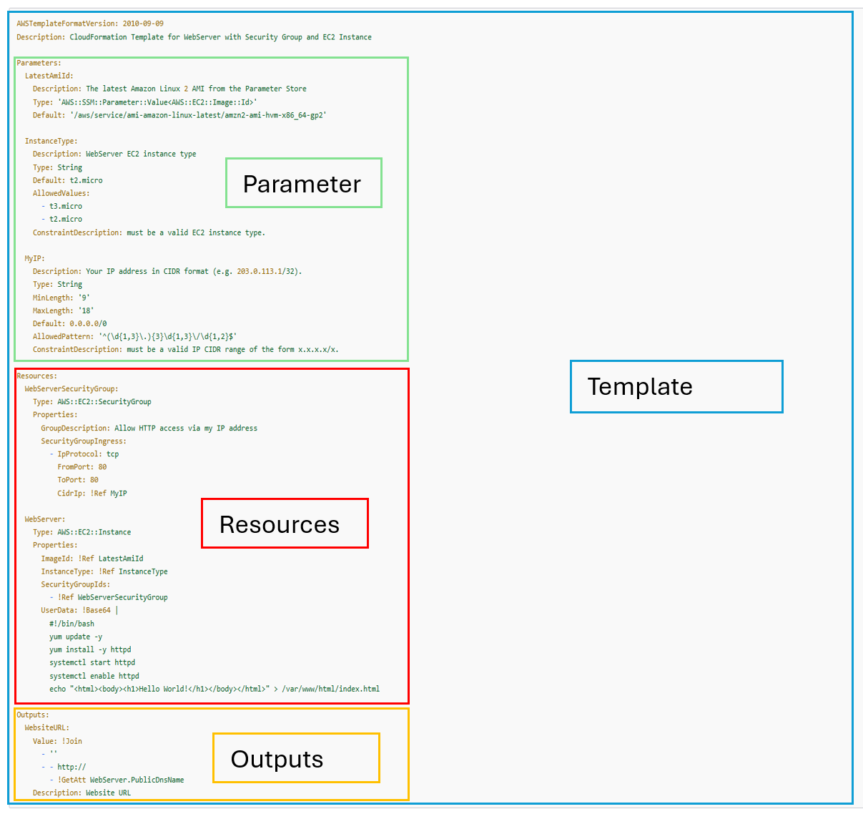Click the Outputs: section heading

coord(33,715)
